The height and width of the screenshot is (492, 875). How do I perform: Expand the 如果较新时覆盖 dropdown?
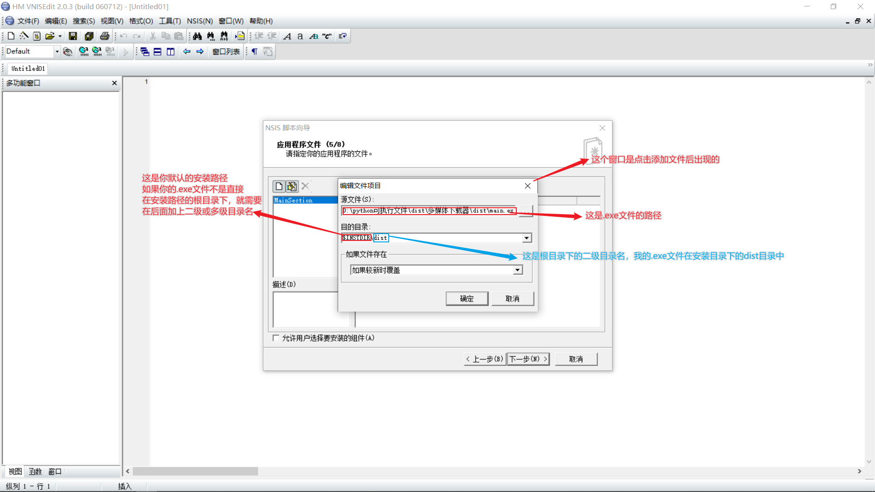pyautogui.click(x=517, y=270)
